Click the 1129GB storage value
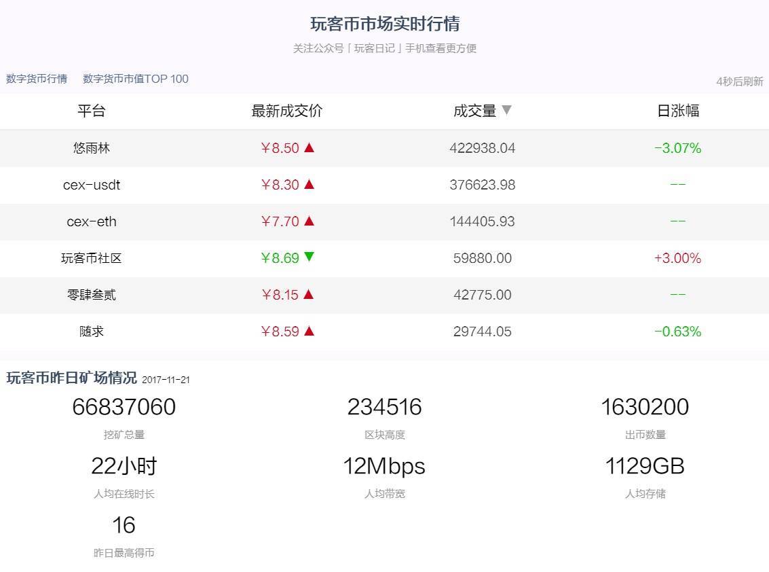This screenshot has width=769, height=572. (645, 466)
